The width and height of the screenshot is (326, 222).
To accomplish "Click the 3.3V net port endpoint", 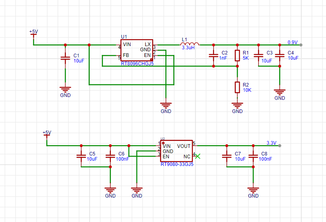I will (280, 145).
